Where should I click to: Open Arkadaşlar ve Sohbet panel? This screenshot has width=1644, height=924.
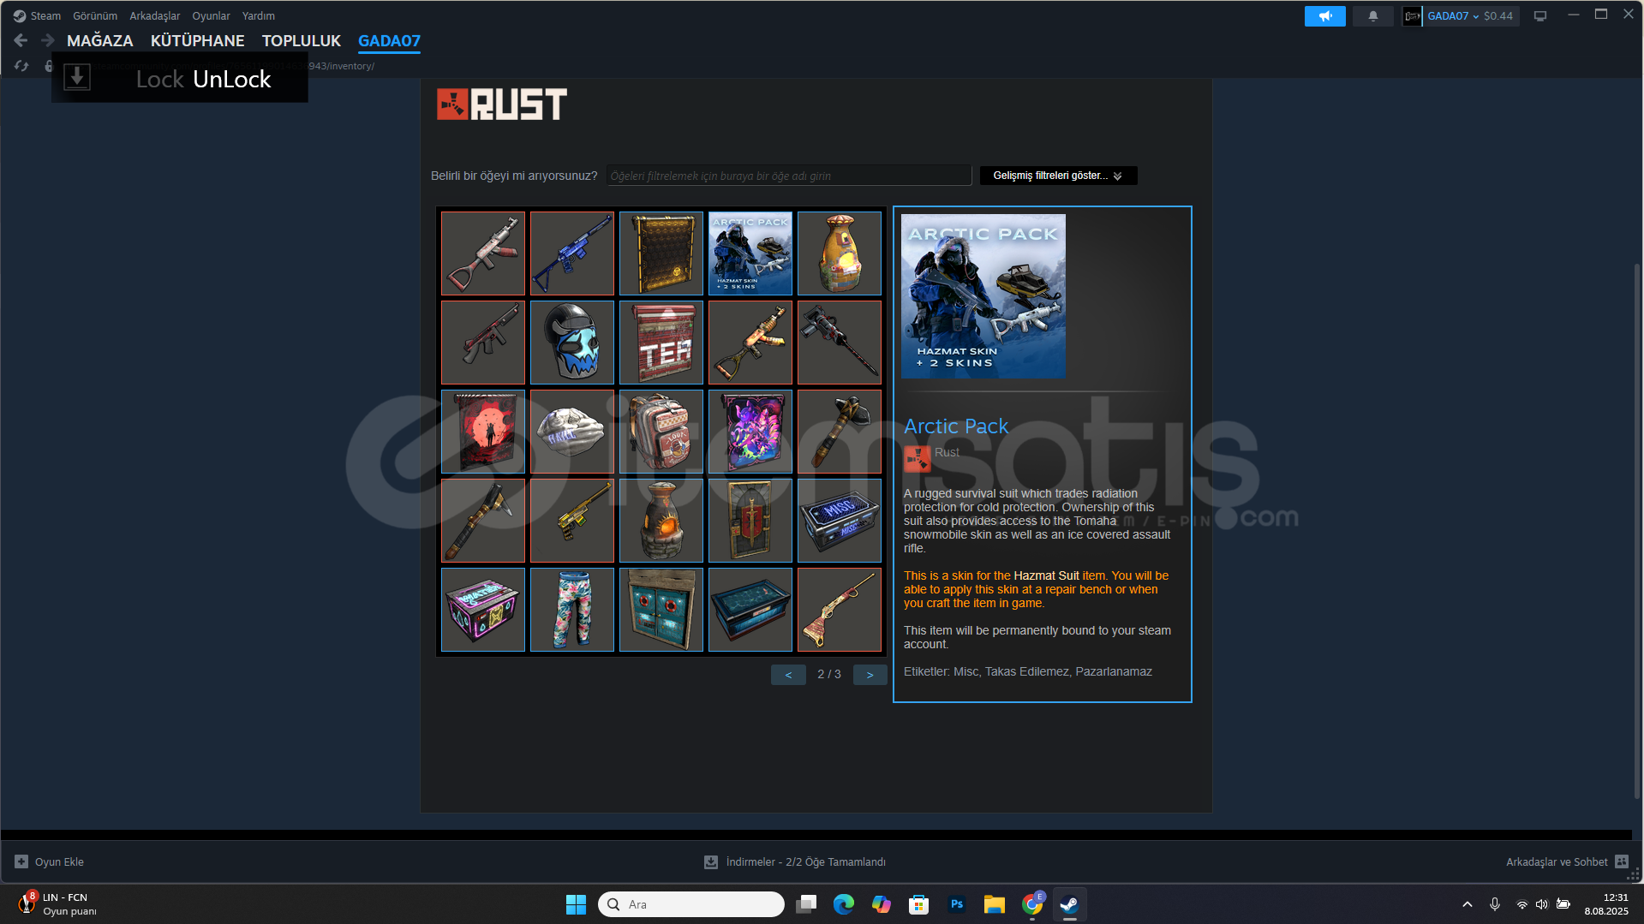(1567, 861)
